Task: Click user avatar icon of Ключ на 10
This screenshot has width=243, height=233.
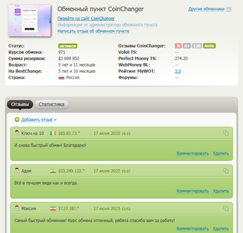Action: coord(17,133)
